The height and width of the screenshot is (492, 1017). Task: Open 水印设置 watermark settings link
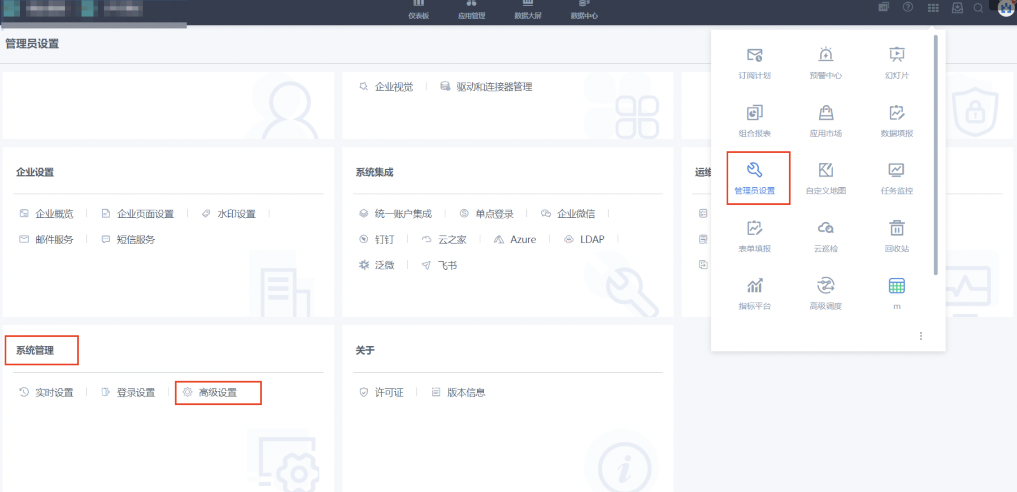tap(236, 214)
